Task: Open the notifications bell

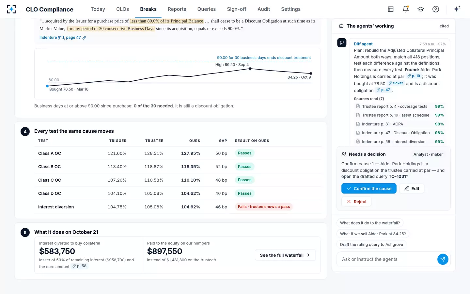Action: coord(406,9)
